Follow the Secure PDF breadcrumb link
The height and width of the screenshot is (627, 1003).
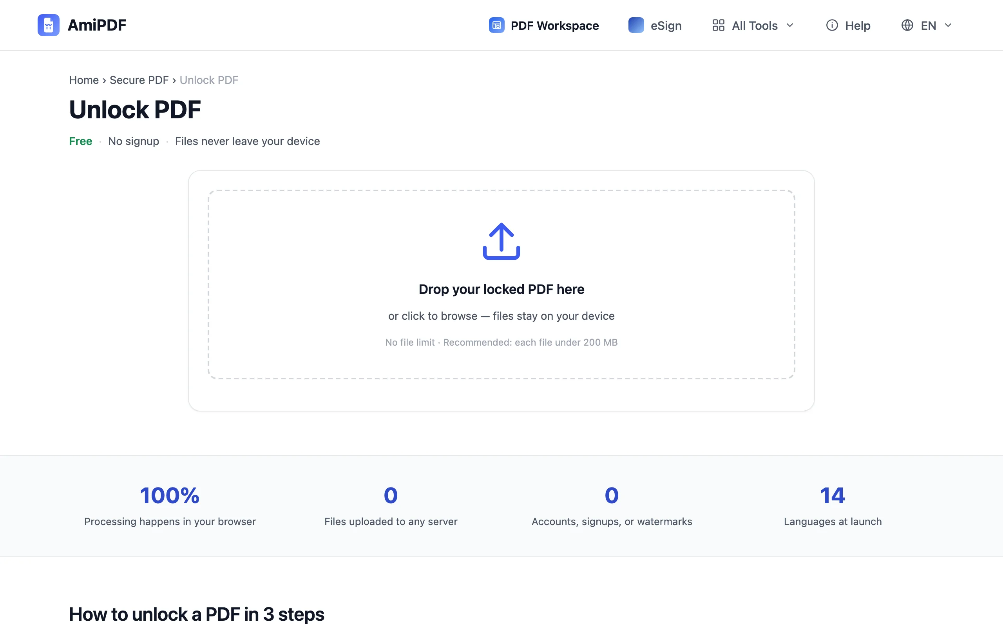[139, 80]
